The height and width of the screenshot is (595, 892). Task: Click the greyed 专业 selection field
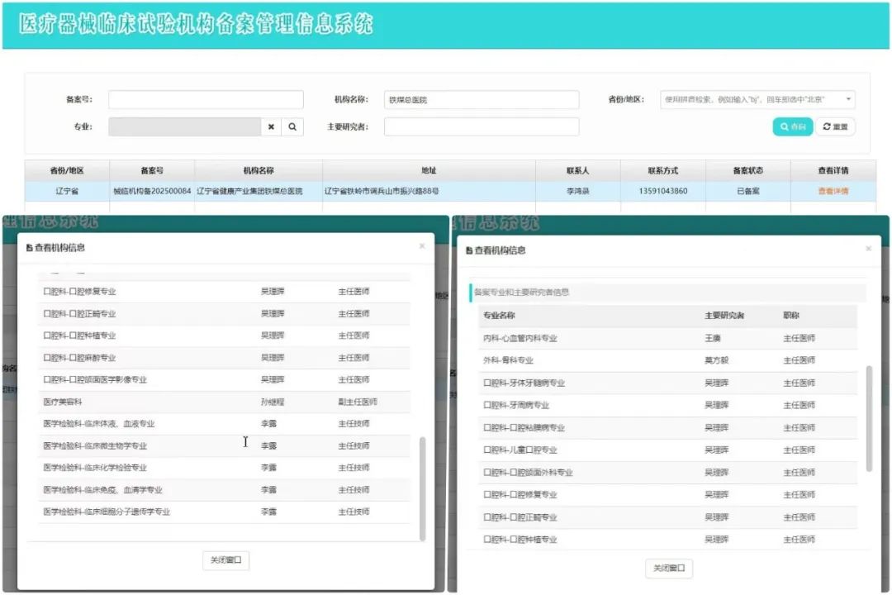[x=185, y=127]
